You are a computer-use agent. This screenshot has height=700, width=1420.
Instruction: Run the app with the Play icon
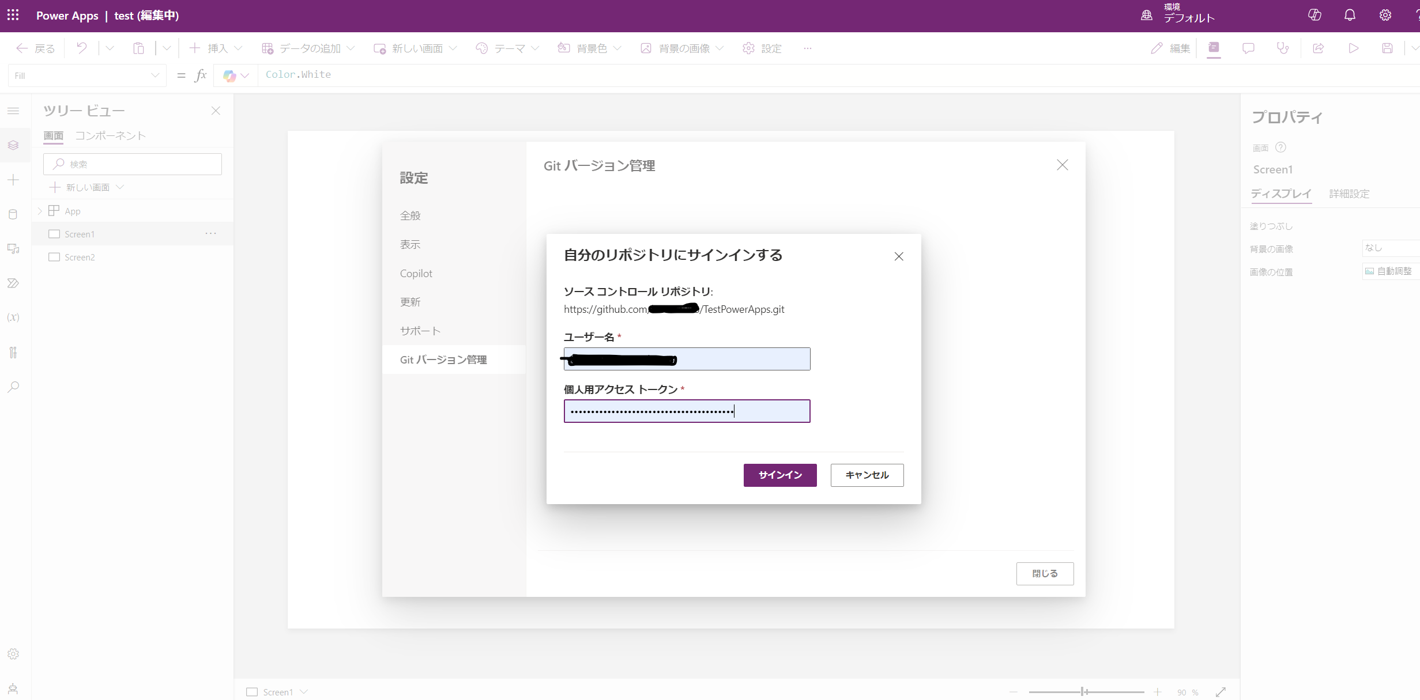[1354, 48]
